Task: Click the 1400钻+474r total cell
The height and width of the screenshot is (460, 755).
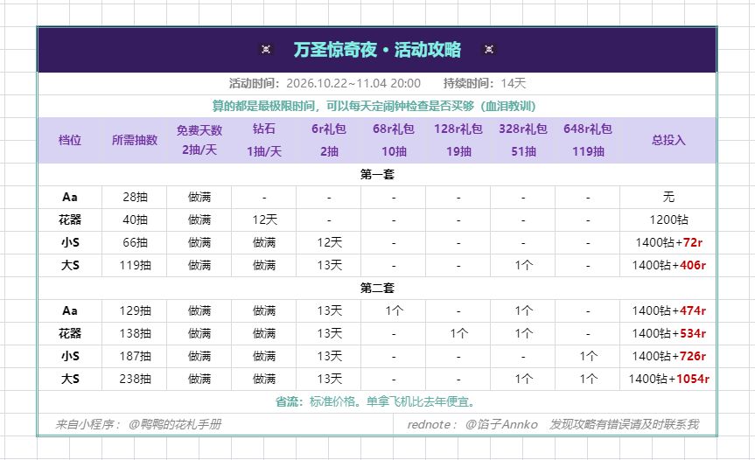Action: tap(668, 310)
